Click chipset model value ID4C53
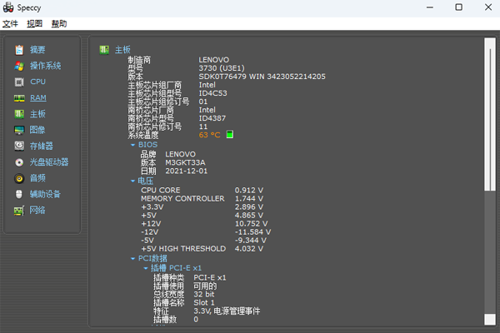Image resolution: width=500 pixels, height=333 pixels. pyautogui.click(x=212, y=93)
